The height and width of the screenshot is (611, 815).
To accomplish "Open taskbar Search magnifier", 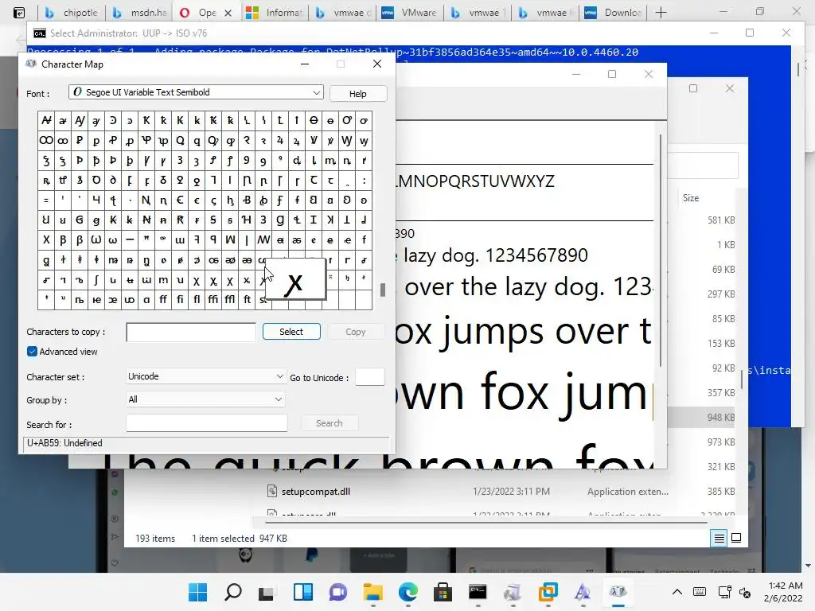I will coord(233,592).
